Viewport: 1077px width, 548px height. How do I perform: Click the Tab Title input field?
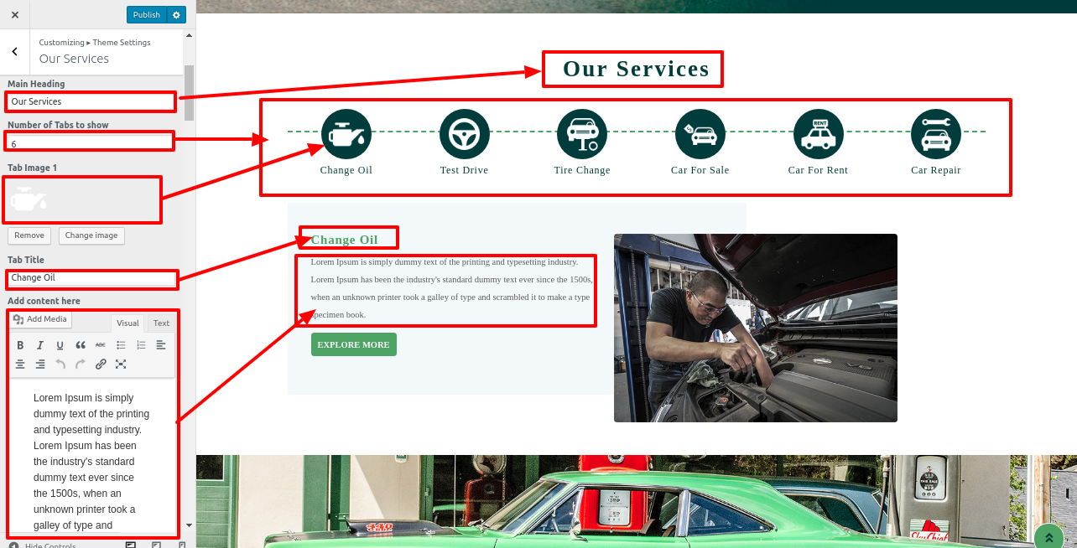click(x=91, y=278)
